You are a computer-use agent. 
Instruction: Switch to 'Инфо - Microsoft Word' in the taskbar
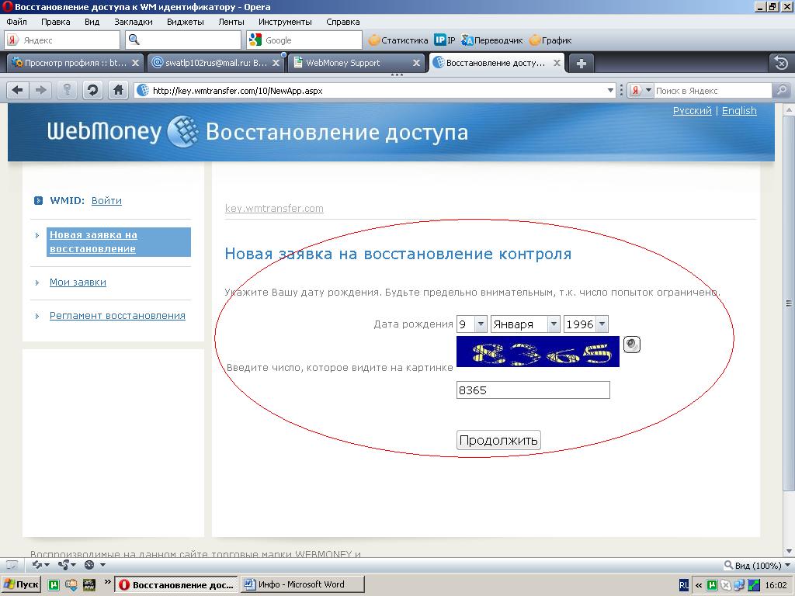click(302, 585)
